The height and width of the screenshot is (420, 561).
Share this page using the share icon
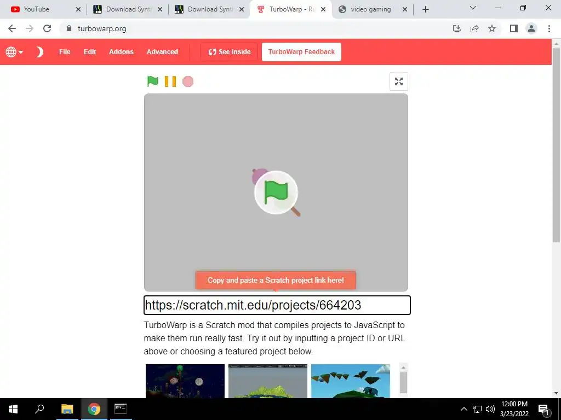(474, 28)
